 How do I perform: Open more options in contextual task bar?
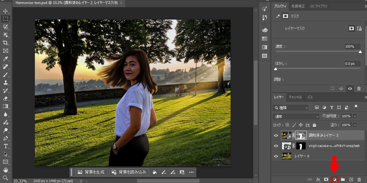(191, 172)
